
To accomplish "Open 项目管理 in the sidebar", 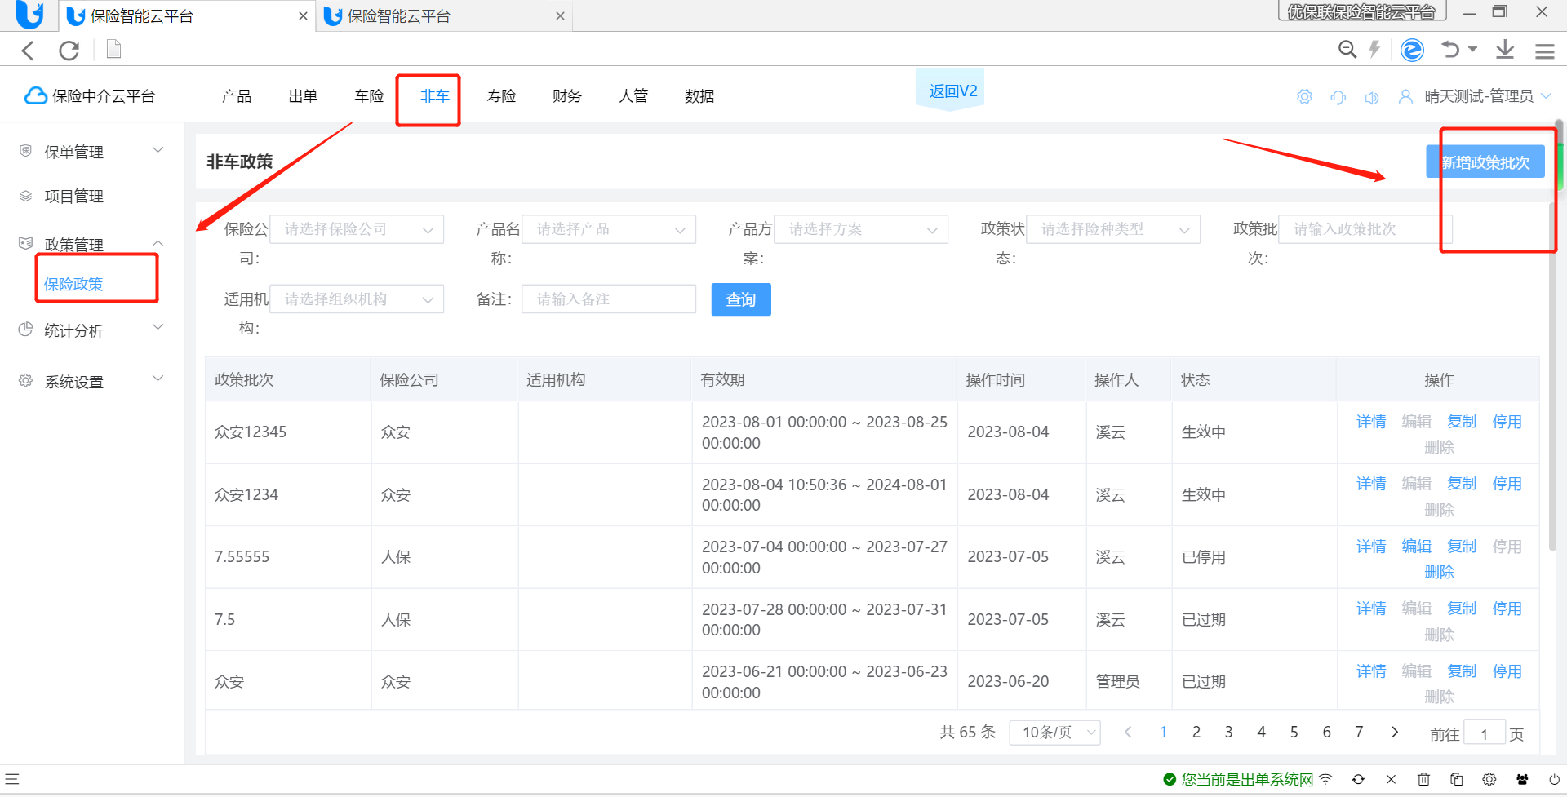I will coord(74,197).
